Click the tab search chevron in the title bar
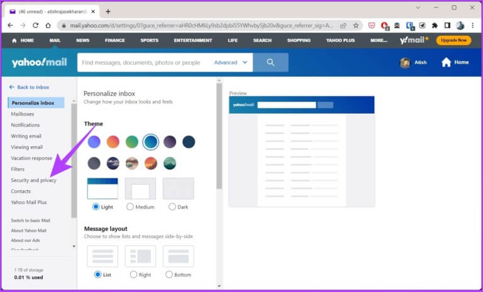 point(418,8)
